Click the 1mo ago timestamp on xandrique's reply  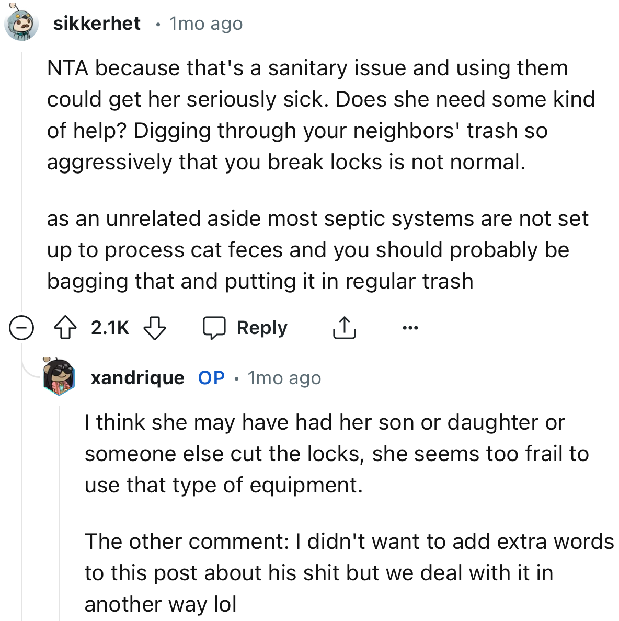point(284,377)
